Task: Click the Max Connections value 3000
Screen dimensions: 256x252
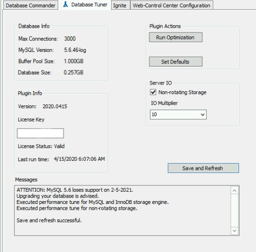Action: click(x=70, y=39)
